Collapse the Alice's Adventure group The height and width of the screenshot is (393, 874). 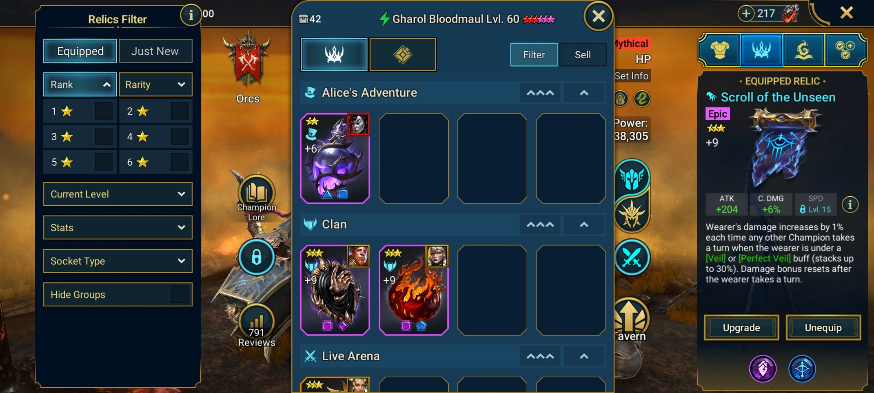[584, 93]
